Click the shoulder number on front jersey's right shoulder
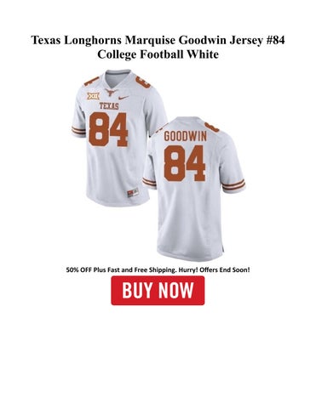The width and height of the screenshot is (316, 408). [142, 82]
